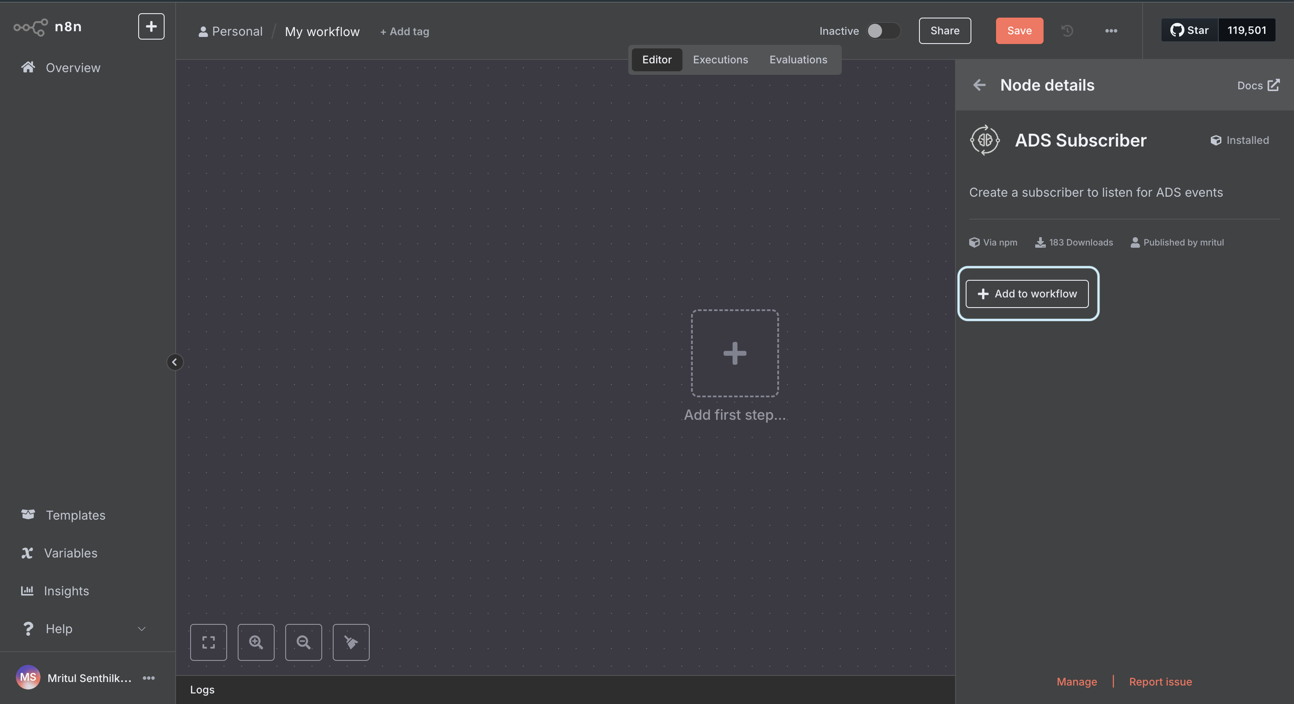The image size is (1294, 704).
Task: Switch to the Evaluations tab
Action: coord(798,60)
